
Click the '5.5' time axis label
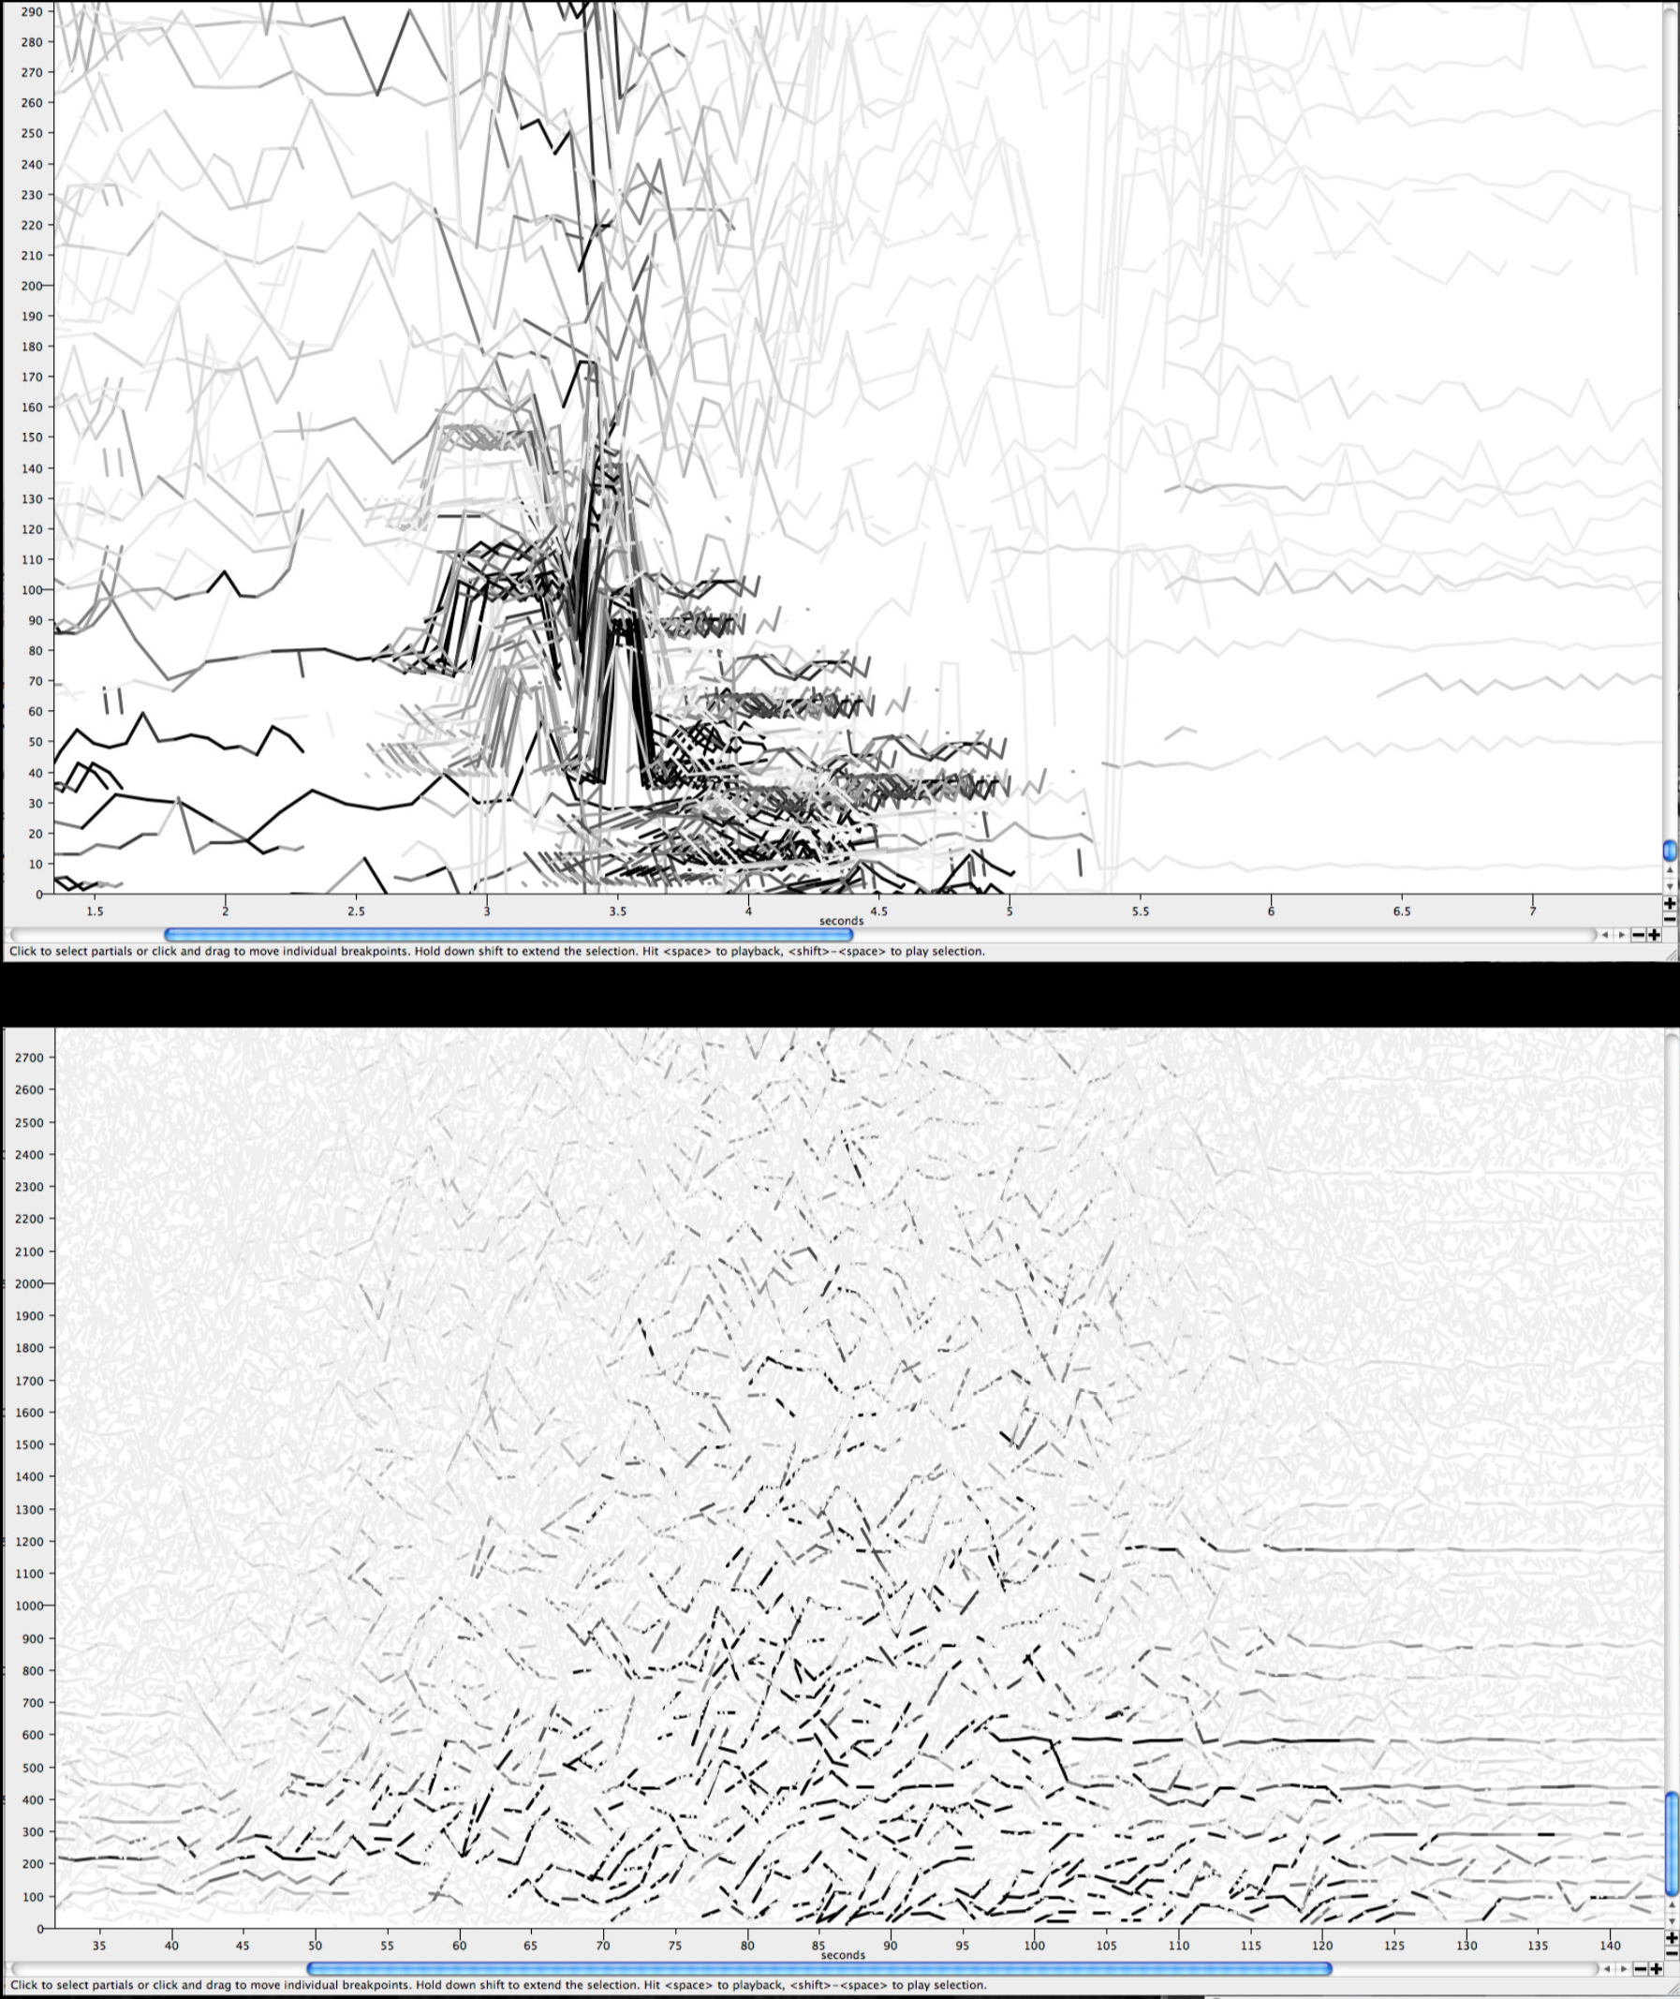click(1140, 911)
